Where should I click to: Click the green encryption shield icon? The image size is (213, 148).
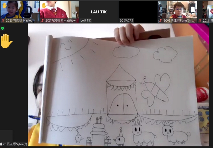pos(3,28)
